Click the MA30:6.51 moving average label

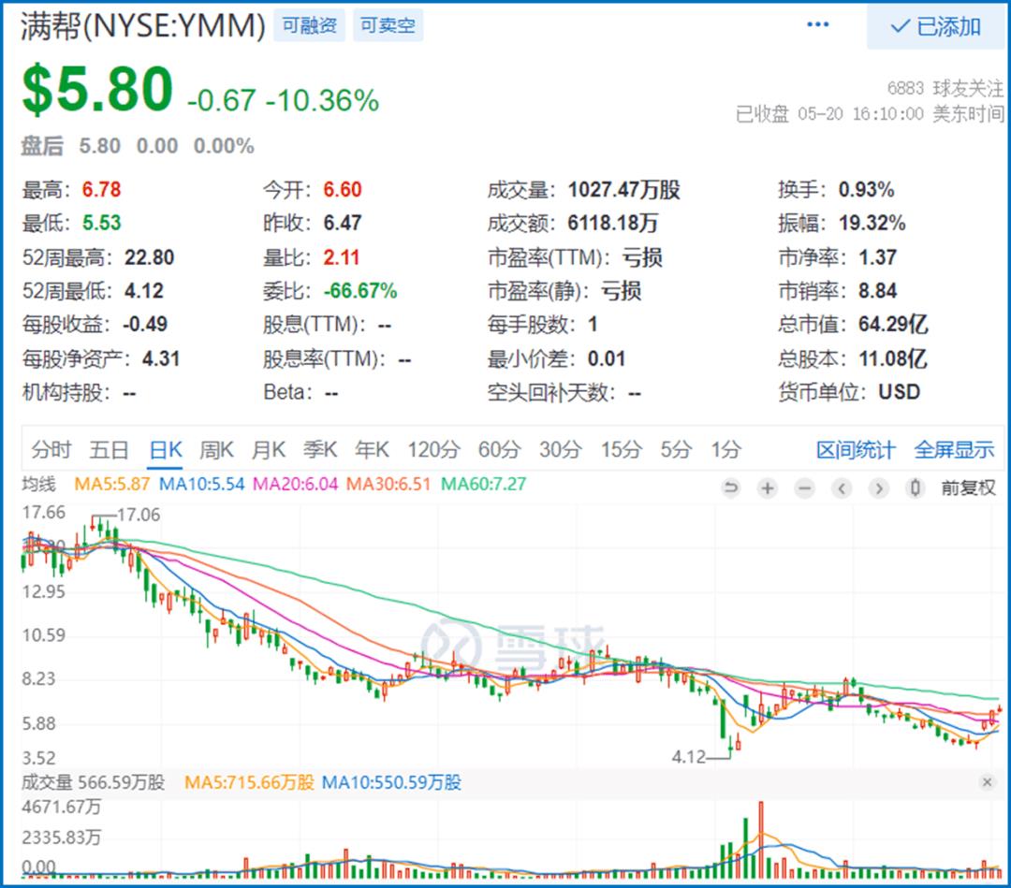[388, 484]
